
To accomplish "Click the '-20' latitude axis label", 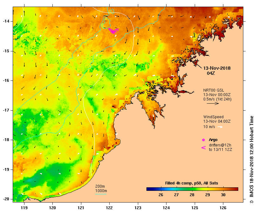I will (x=6, y=199).
